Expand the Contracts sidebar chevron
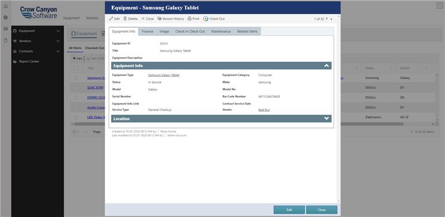Image resolution: width=445 pixels, height=217 pixels. pos(58,51)
